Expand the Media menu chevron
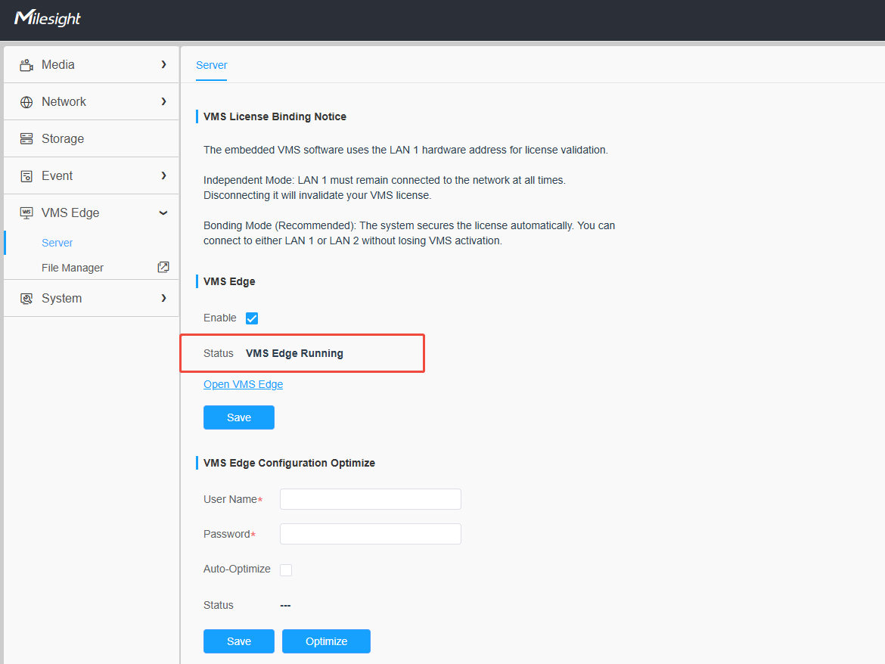This screenshot has width=885, height=664. (x=163, y=64)
